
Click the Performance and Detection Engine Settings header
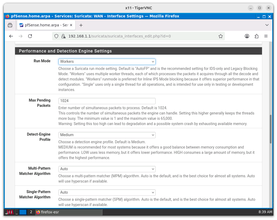coord(138,51)
